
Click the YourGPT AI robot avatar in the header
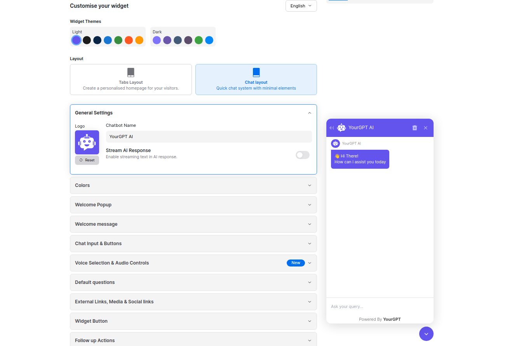point(341,127)
